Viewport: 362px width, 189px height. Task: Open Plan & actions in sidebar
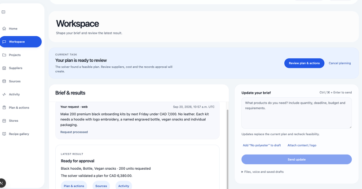click(x=19, y=107)
